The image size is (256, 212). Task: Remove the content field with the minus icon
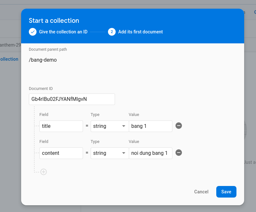(x=179, y=153)
